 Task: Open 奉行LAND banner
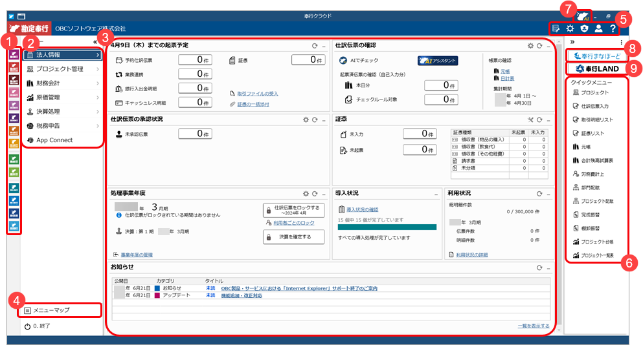pyautogui.click(x=598, y=68)
